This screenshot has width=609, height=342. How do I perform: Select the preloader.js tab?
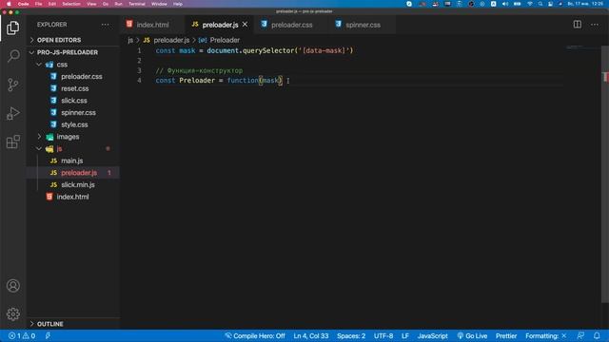pos(220,25)
